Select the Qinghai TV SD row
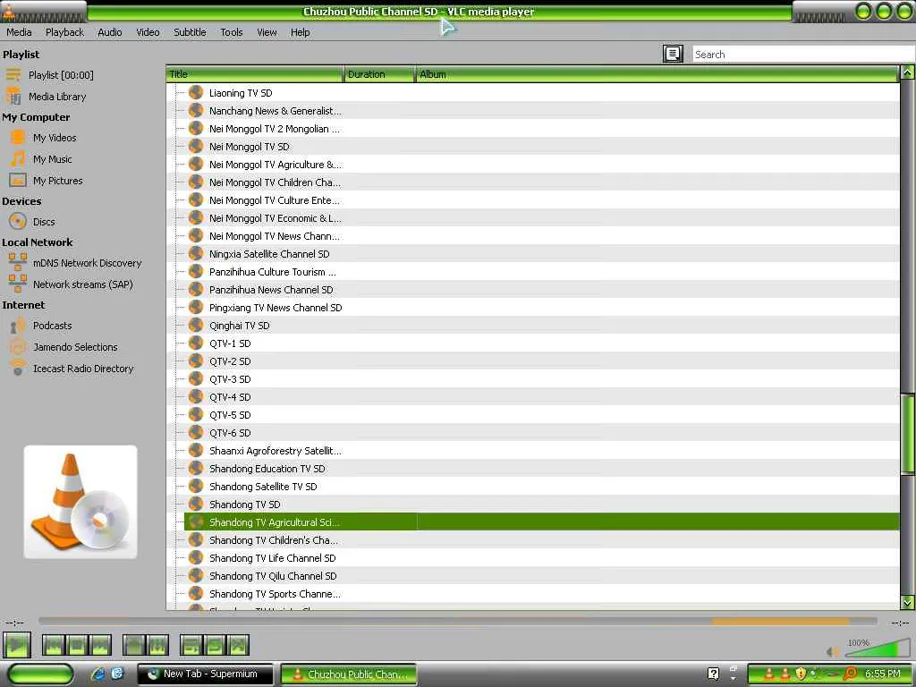916x687 pixels. tap(533, 326)
